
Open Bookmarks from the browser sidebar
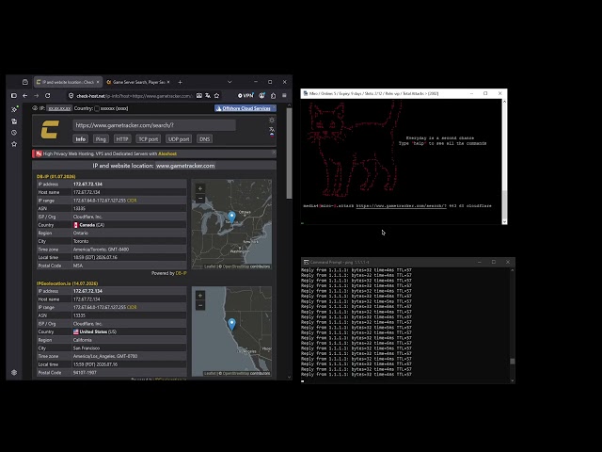(14, 144)
